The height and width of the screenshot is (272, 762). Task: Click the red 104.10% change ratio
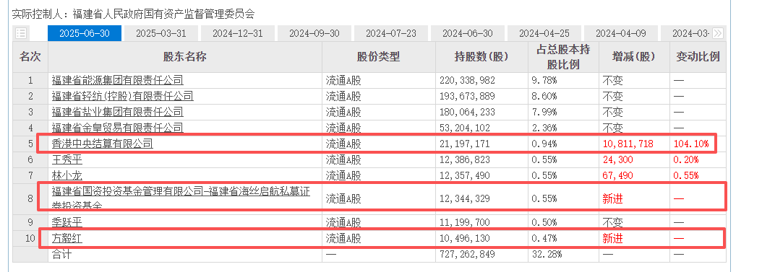691,144
